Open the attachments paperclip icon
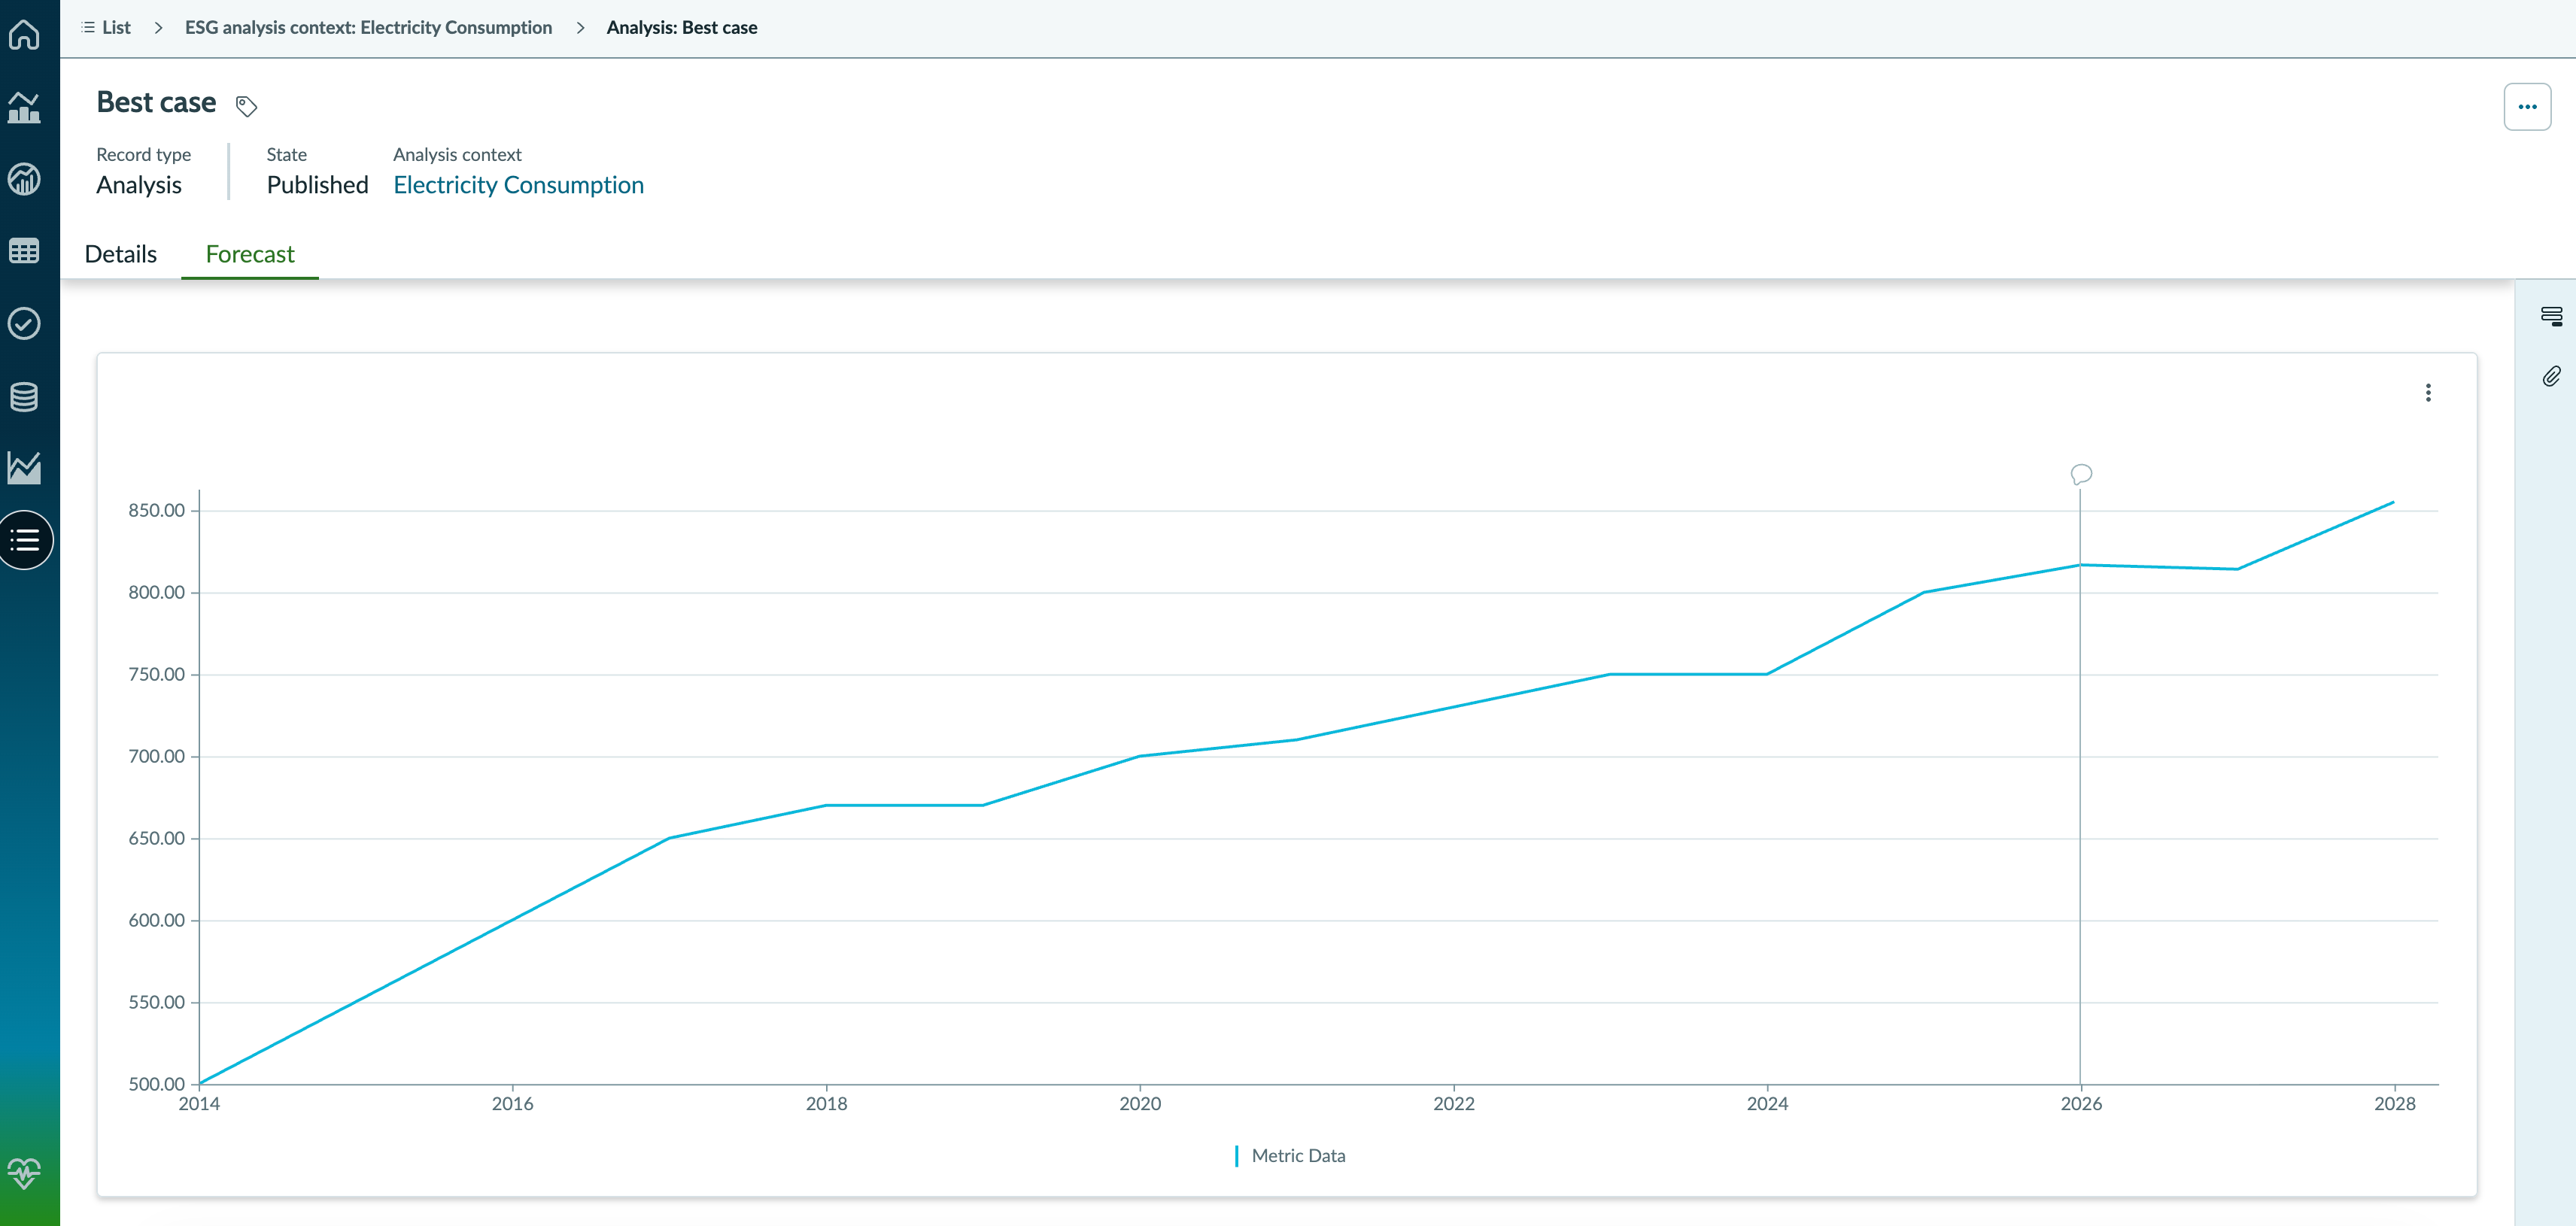 pyautogui.click(x=2551, y=376)
